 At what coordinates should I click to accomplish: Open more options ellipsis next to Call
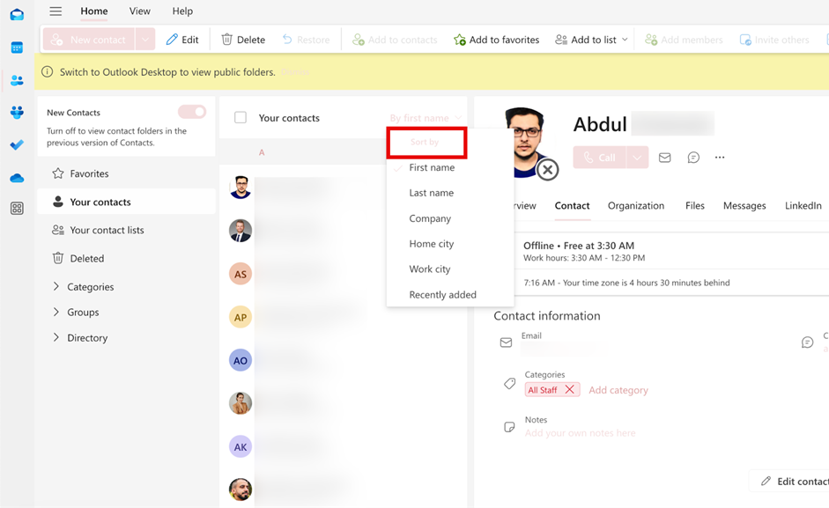pos(720,158)
